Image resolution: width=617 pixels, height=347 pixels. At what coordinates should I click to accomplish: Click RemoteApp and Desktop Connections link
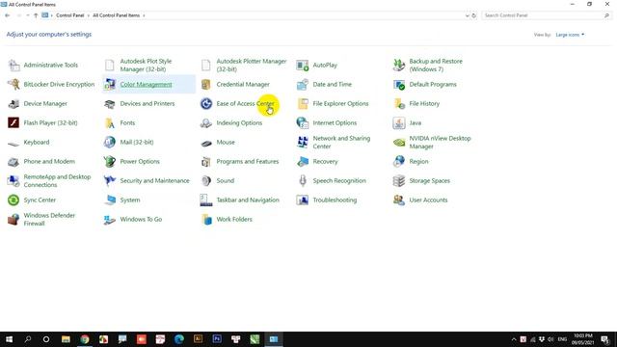pyautogui.click(x=57, y=180)
